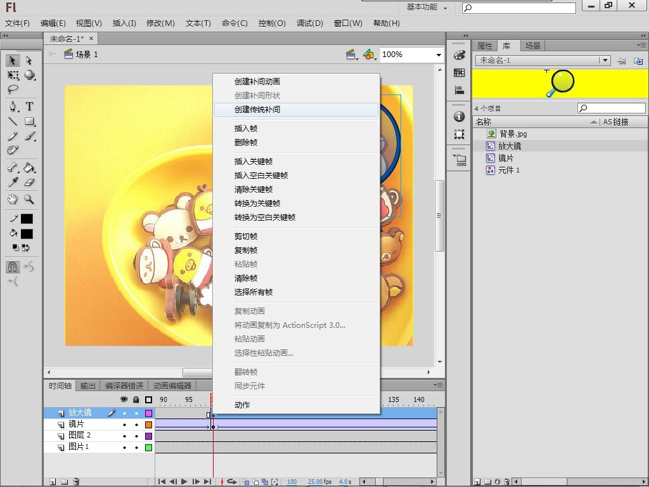The height and width of the screenshot is (487, 649).
Task: Toggle lock dot of 图片 1 layer
Action: pyautogui.click(x=136, y=448)
